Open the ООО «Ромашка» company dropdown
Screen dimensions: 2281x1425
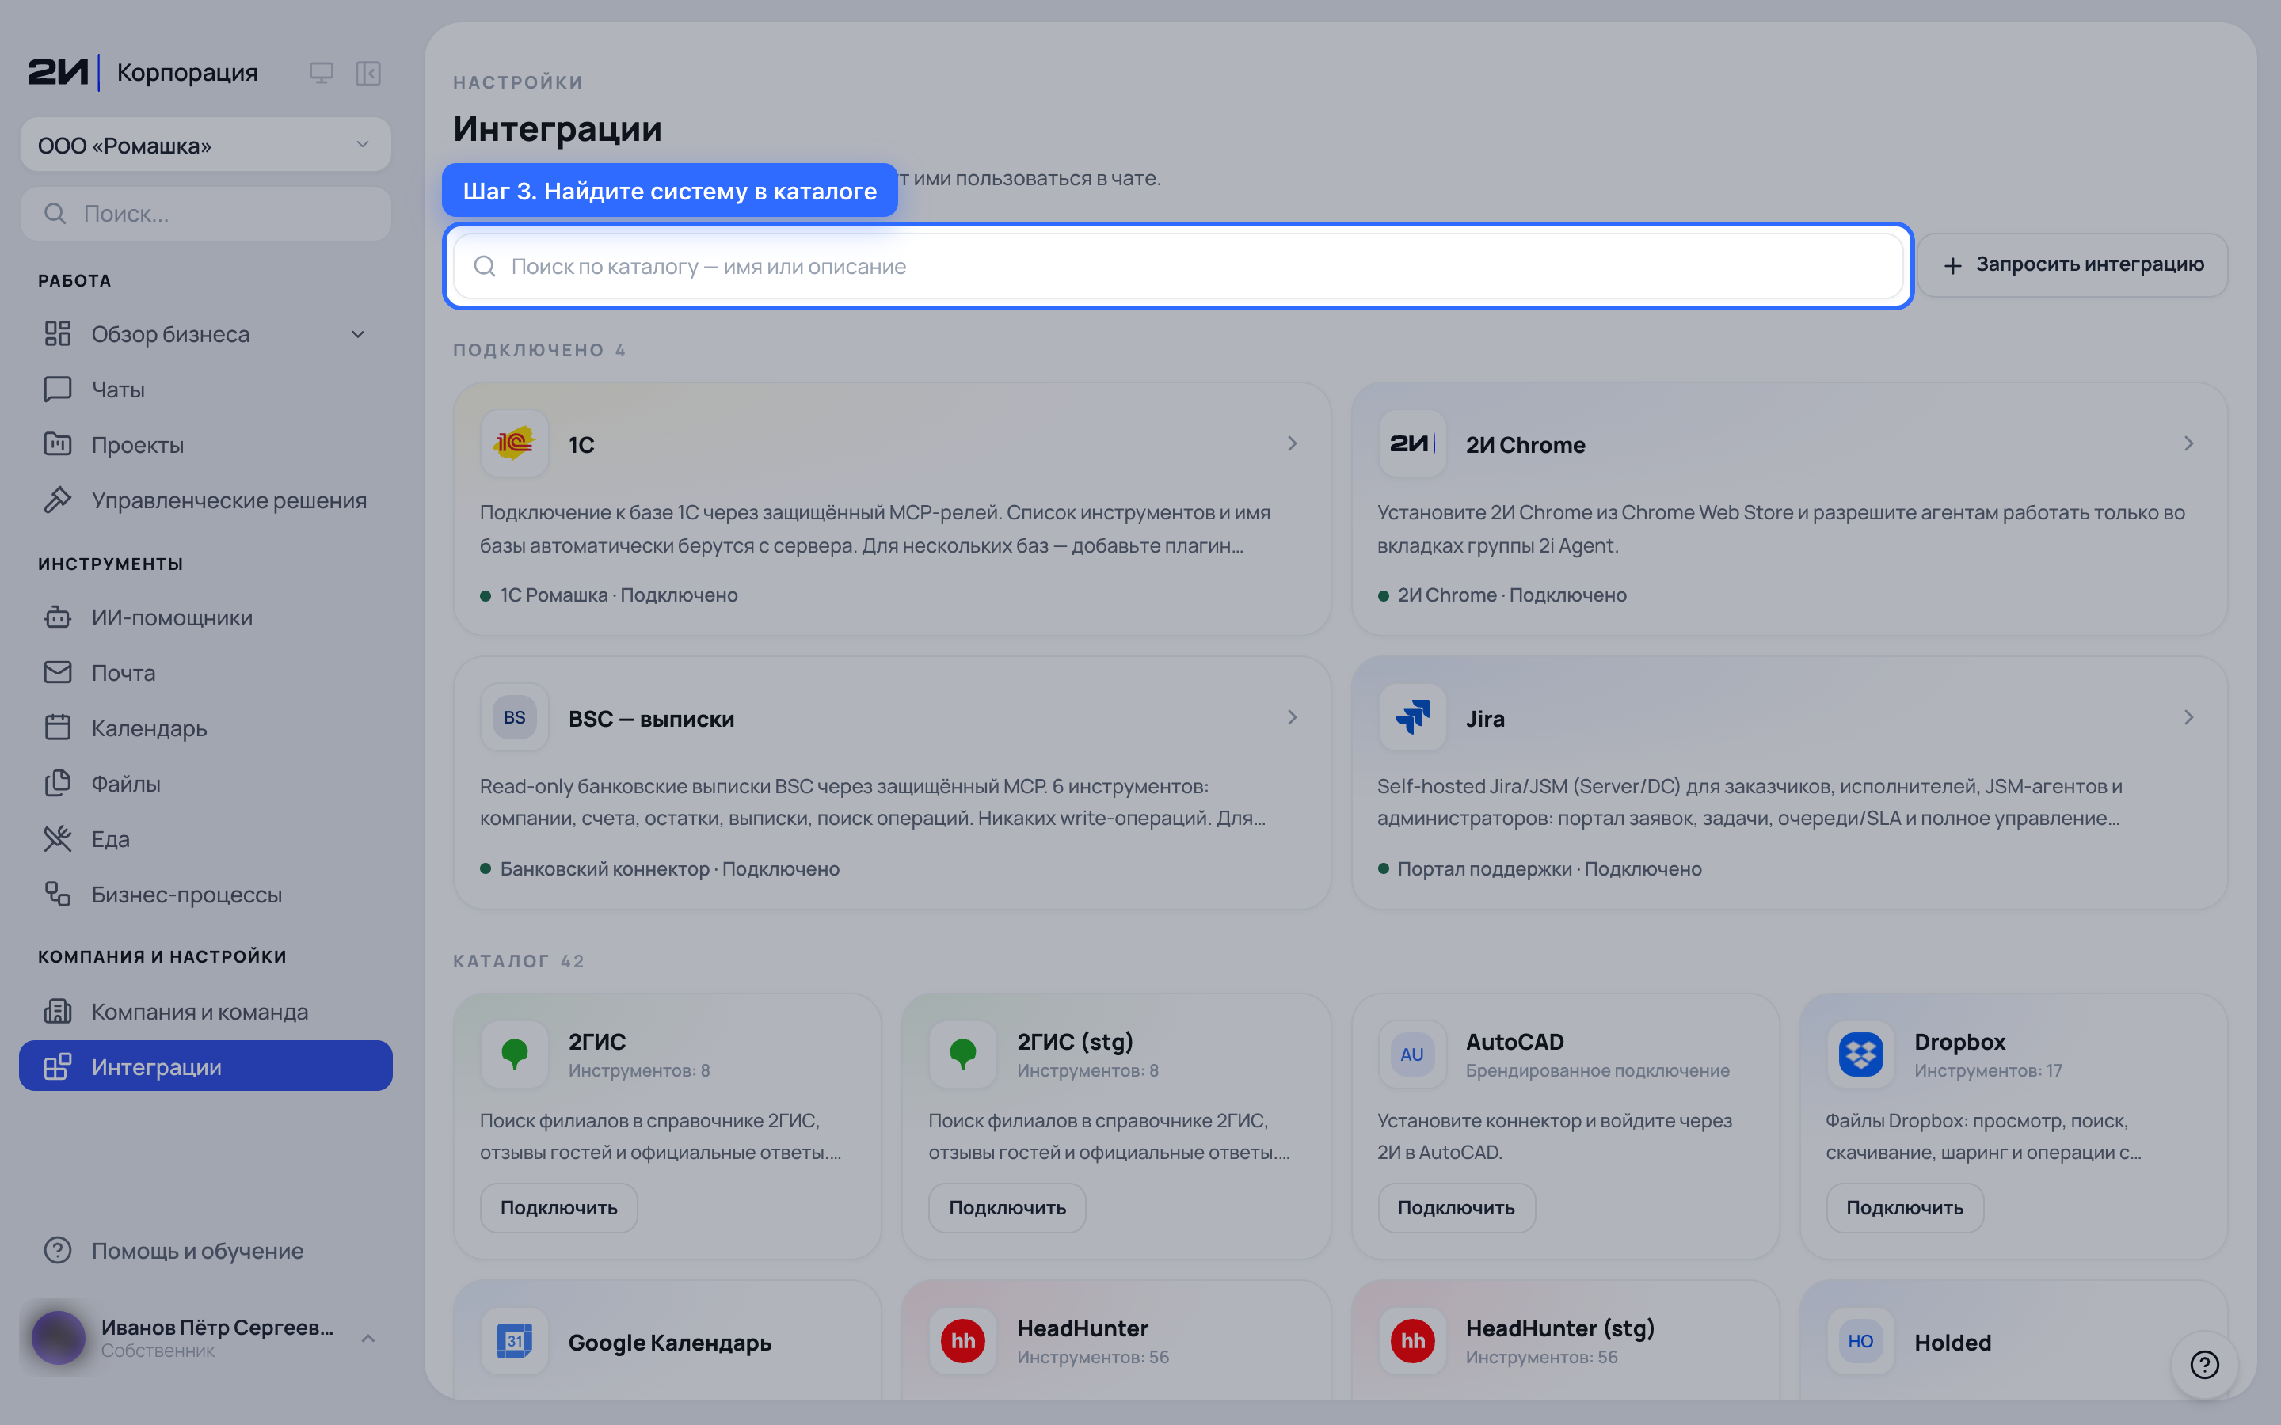click(x=205, y=145)
